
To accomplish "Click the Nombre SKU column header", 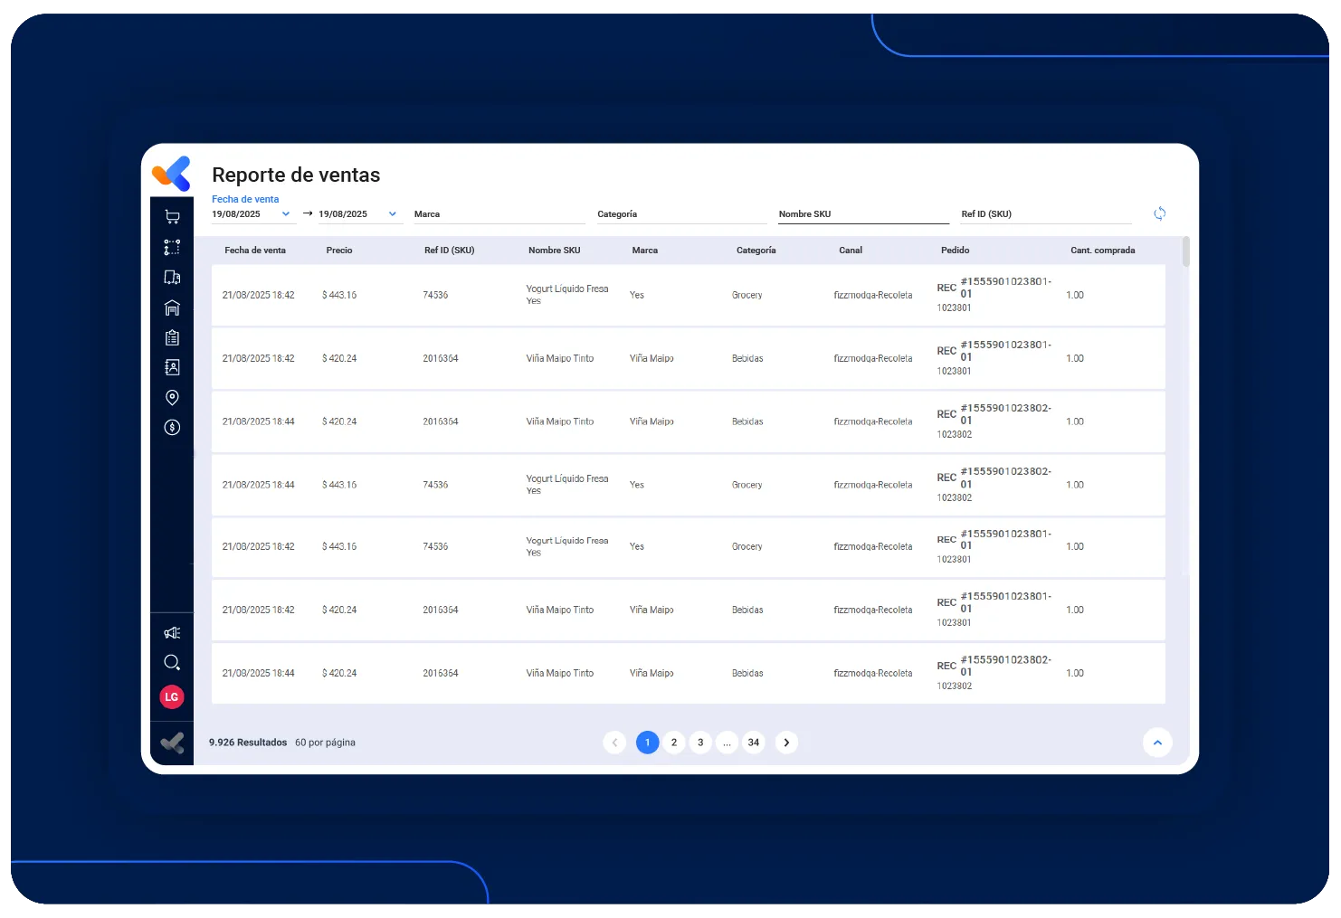I will click(x=555, y=251).
